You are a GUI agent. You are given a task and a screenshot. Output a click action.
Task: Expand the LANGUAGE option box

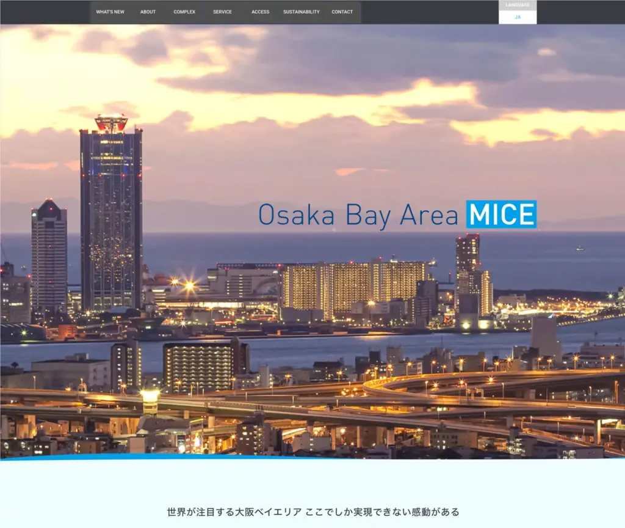pos(518,5)
